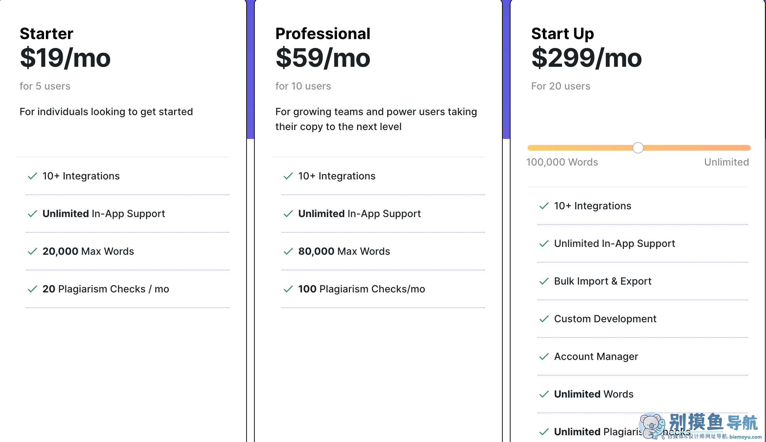Click the checkmark beside 20 Plagiarism Checks / mo
Image resolution: width=766 pixels, height=442 pixels.
tap(32, 289)
